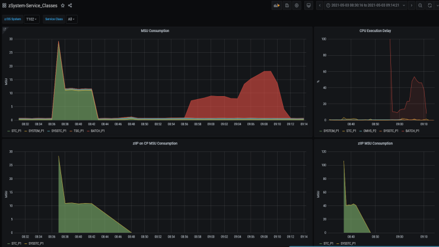Click the Add panel icon
Screen dimensions: 439x247
276,5
